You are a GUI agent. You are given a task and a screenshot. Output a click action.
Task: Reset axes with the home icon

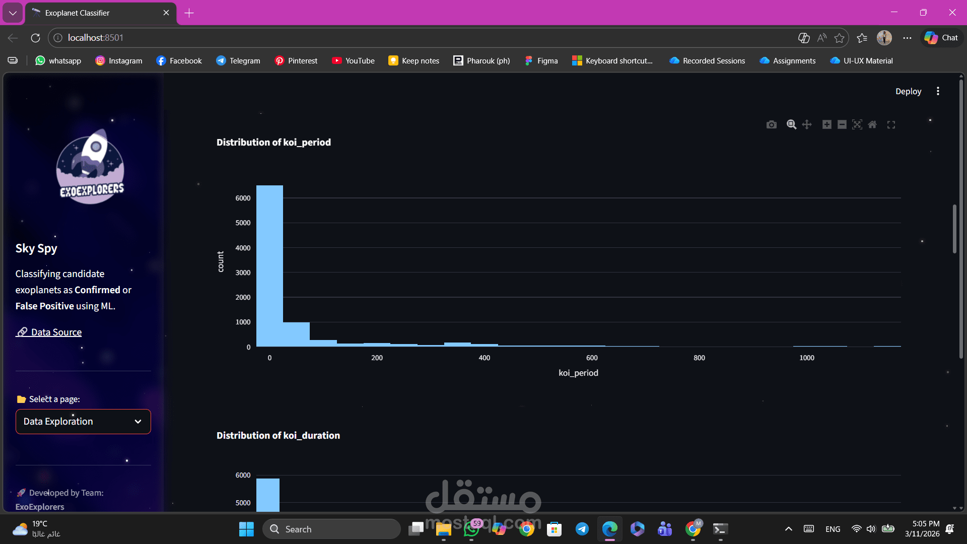click(x=872, y=124)
